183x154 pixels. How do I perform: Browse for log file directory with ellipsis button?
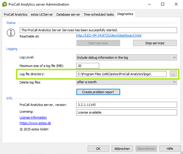pos(173,75)
